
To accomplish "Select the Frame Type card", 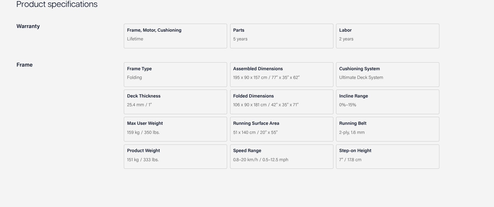I will click(x=175, y=75).
